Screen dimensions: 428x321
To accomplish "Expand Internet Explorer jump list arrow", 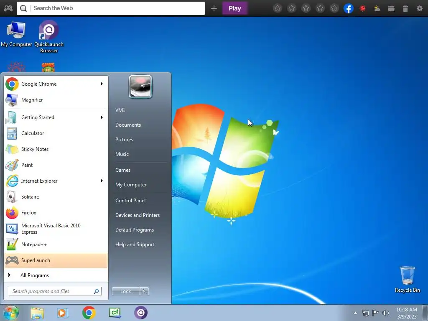I will (102, 181).
